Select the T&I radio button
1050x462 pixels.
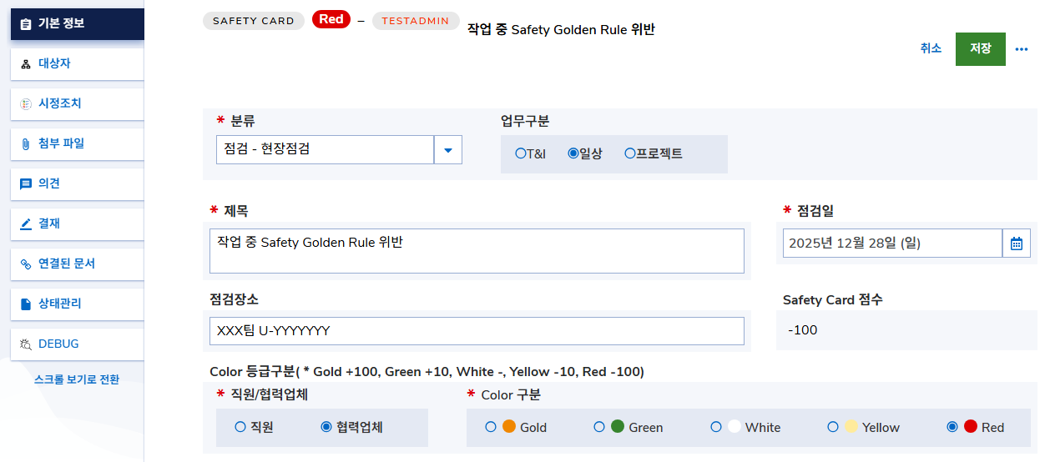[521, 153]
